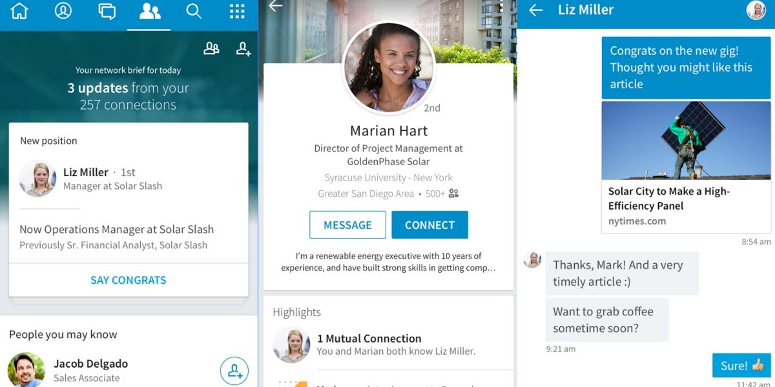Open the Home feed icon
This screenshot has height=387, width=775.
coord(19,11)
